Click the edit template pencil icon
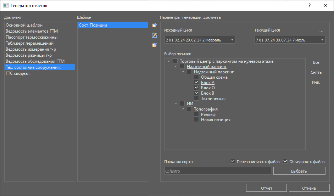 (x=154, y=35)
